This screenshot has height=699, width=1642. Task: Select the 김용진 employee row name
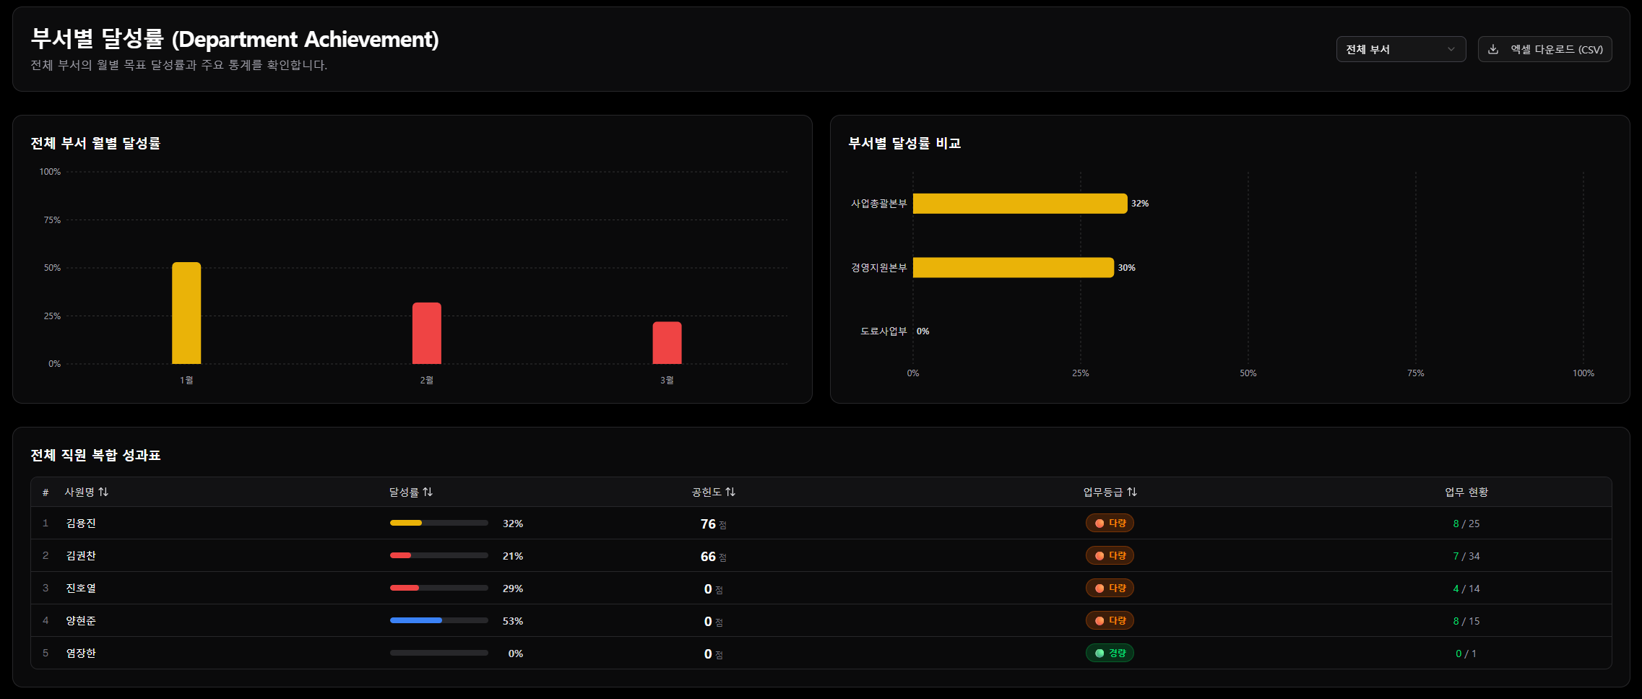pos(81,523)
